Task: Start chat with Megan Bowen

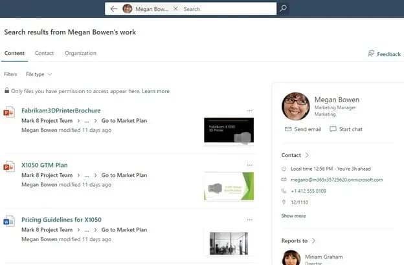Action: click(x=346, y=129)
